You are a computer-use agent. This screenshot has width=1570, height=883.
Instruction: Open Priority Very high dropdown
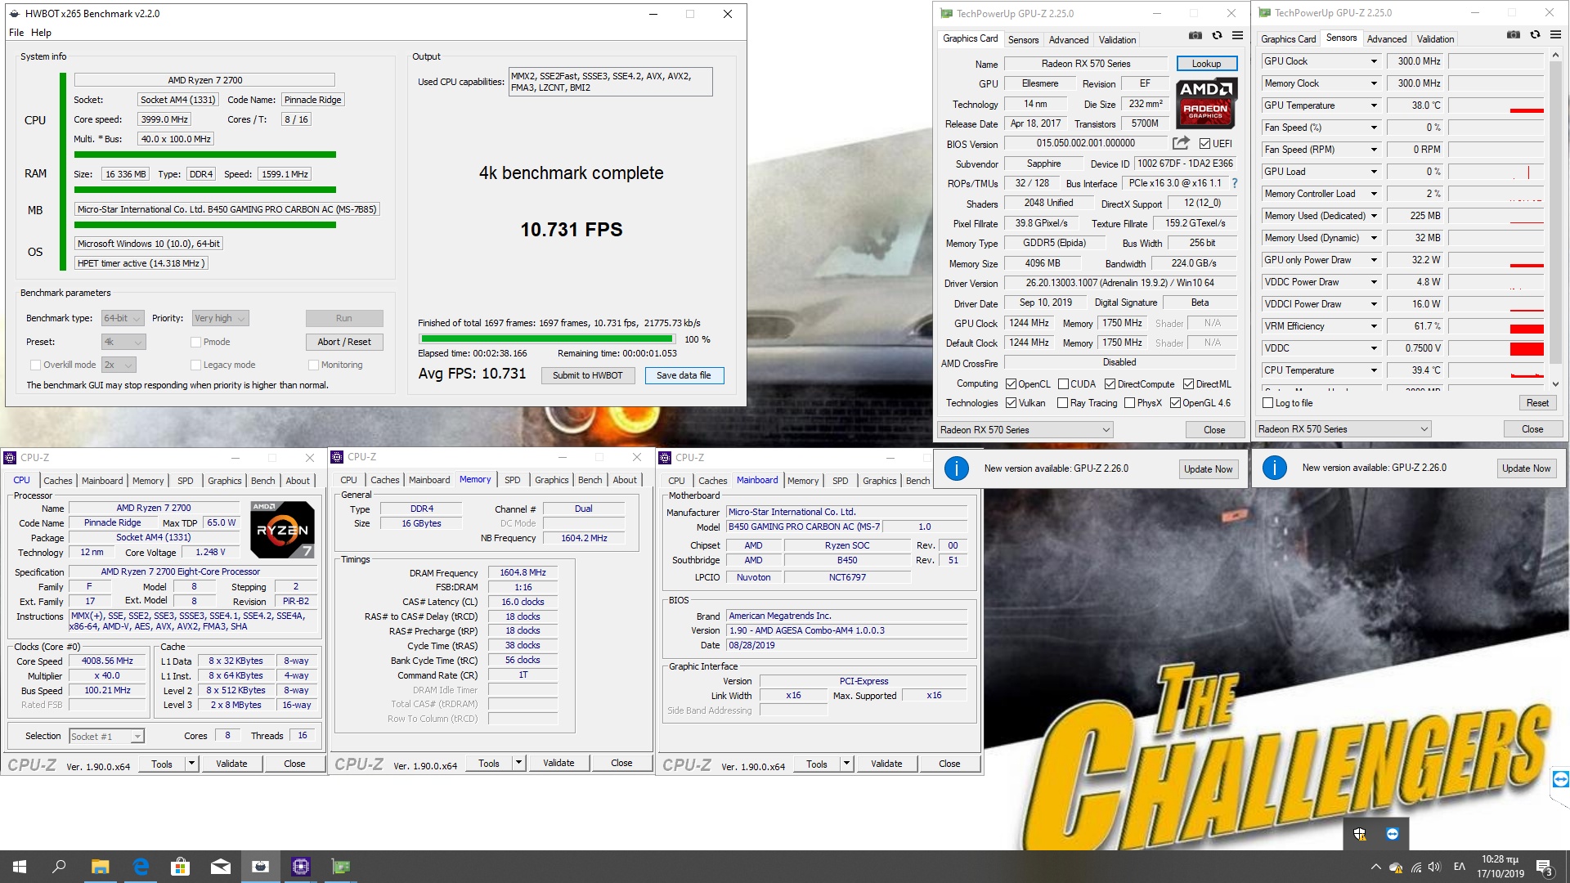[220, 318]
